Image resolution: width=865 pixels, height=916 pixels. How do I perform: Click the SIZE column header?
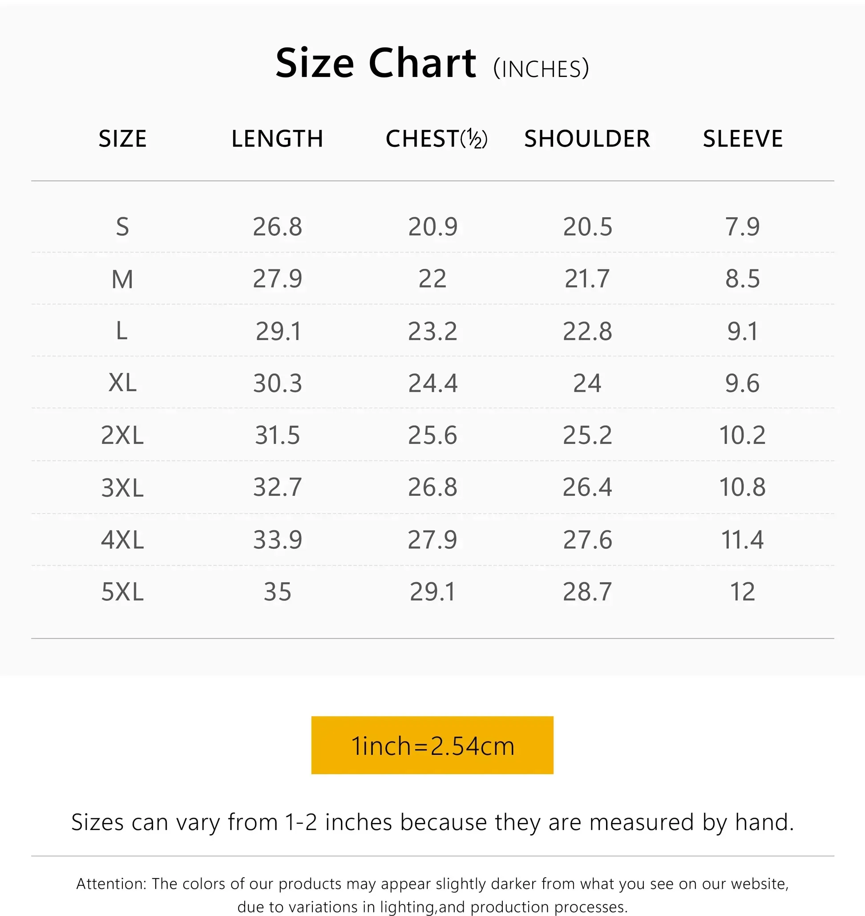[123, 138]
